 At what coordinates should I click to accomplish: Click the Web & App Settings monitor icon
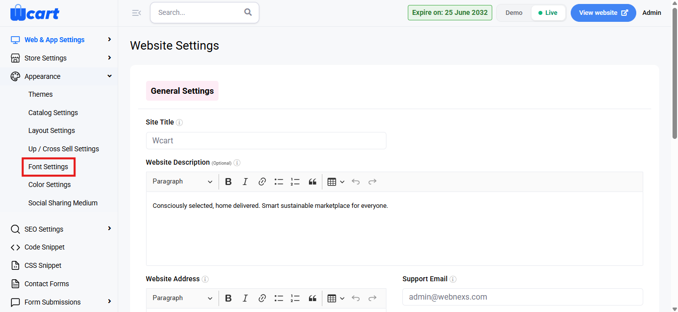[x=15, y=40]
